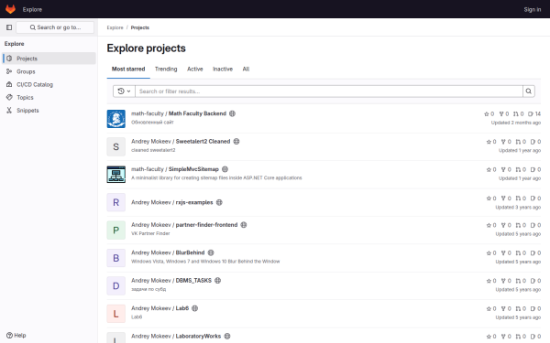This screenshot has height=343, width=550.
Task: Open the Help menu
Action: [16, 336]
